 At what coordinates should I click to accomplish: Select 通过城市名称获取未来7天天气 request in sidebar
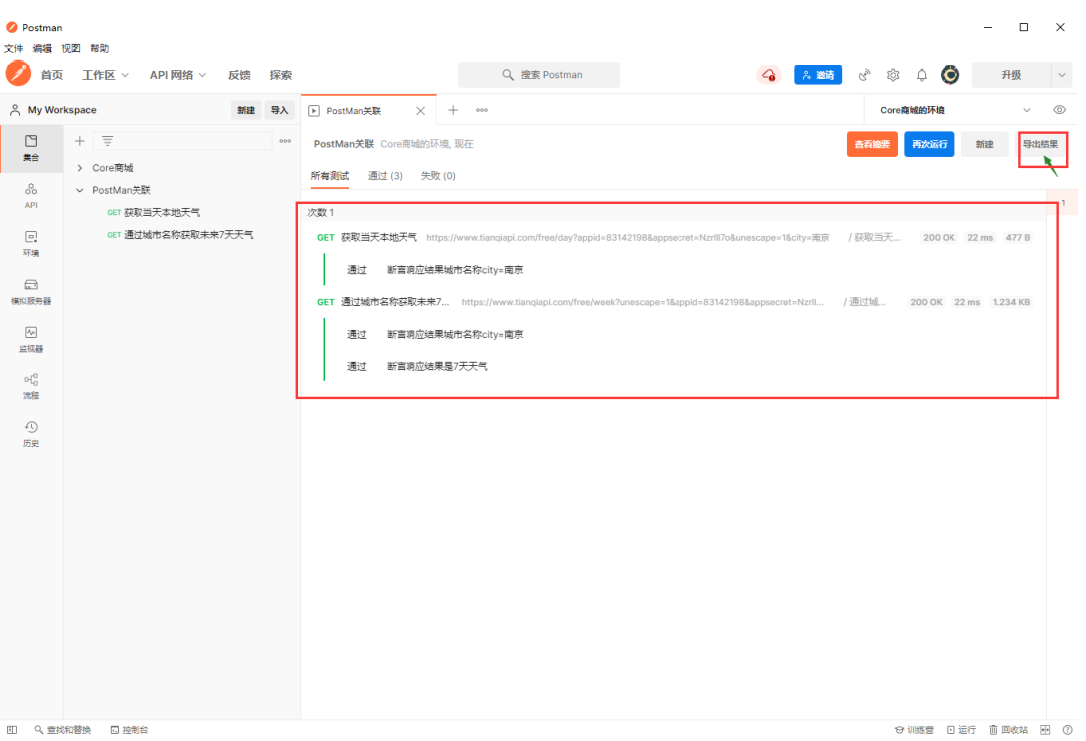pos(179,235)
